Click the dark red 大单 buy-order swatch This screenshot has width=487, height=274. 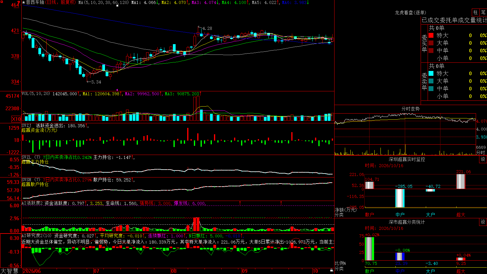click(x=431, y=43)
